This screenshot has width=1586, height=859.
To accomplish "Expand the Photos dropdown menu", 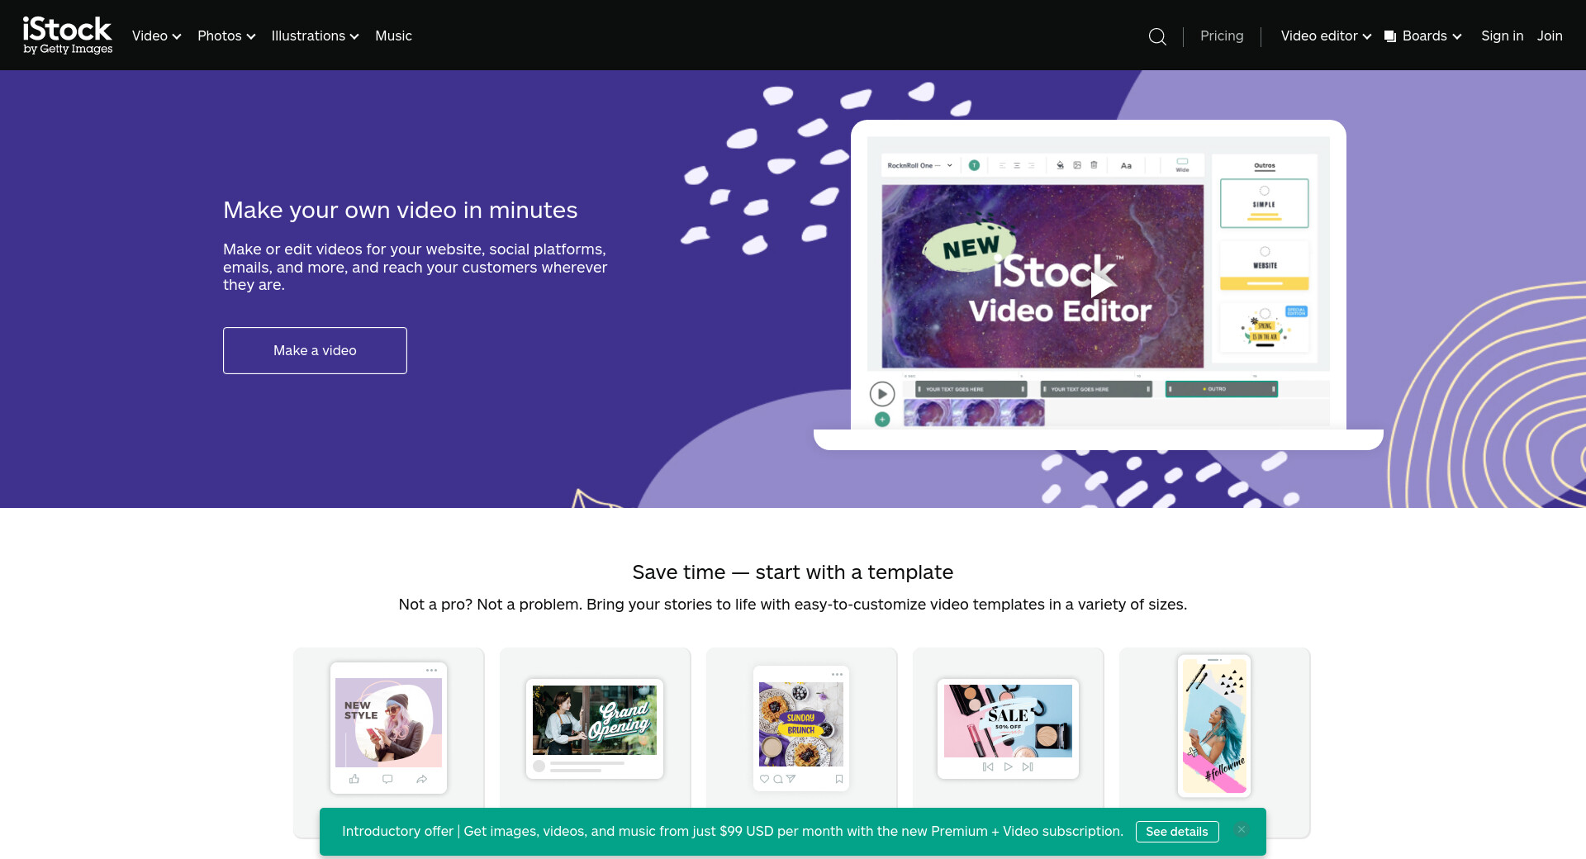I will 226,36.
